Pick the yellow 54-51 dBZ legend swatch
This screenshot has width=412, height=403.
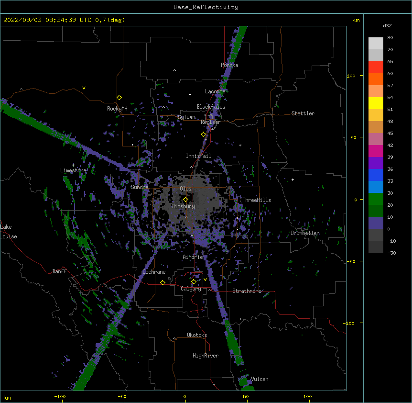[376, 103]
